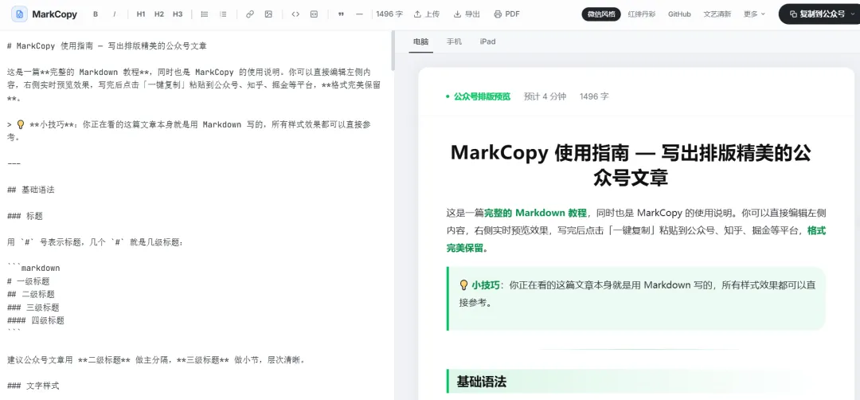Apply italic formatting with I button
This screenshot has width=860, height=400.
[115, 14]
